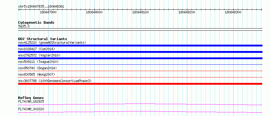Click the 180648000 ruler tick label
Viewport: 271px width, 116px height.
pyautogui.click(x=94, y=12)
